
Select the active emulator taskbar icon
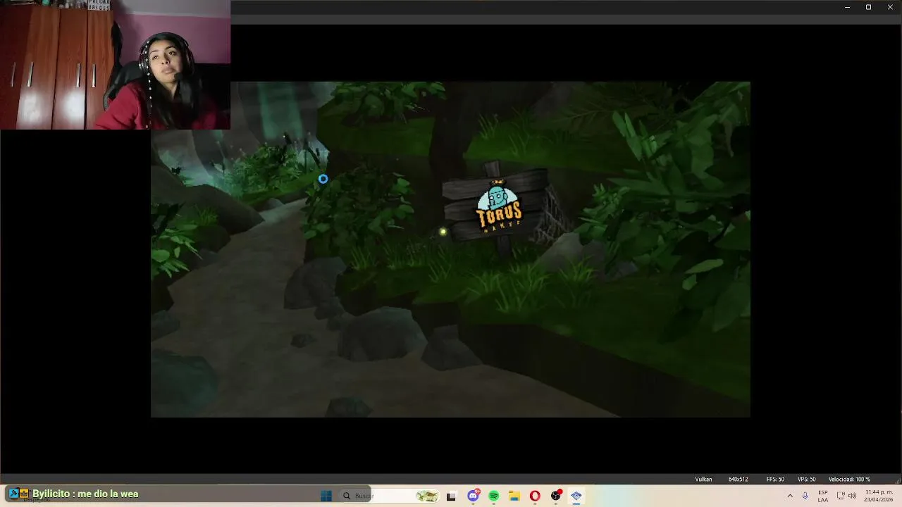[576, 496]
